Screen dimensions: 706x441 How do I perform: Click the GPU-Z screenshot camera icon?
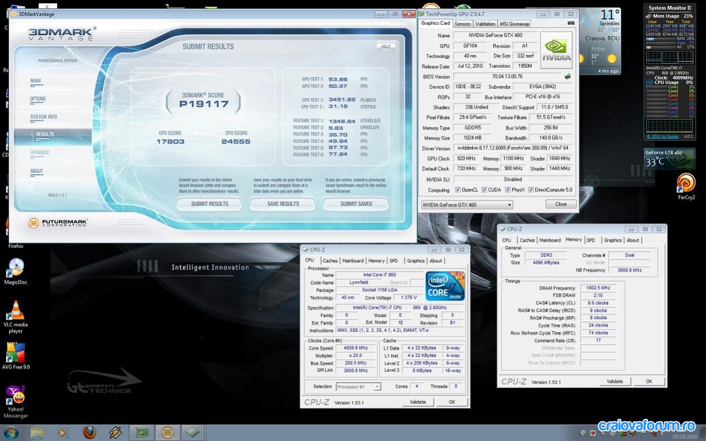pos(571,23)
